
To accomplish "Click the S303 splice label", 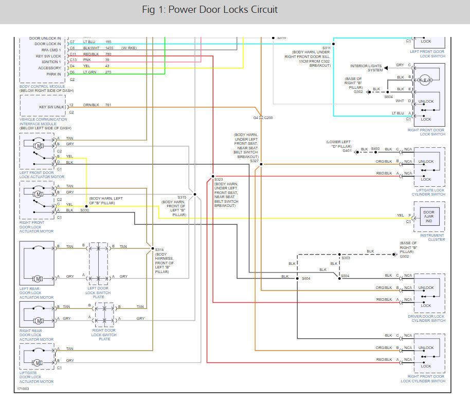I will tap(346, 258).
